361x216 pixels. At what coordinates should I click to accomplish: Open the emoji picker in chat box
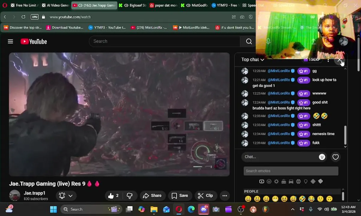point(322,157)
